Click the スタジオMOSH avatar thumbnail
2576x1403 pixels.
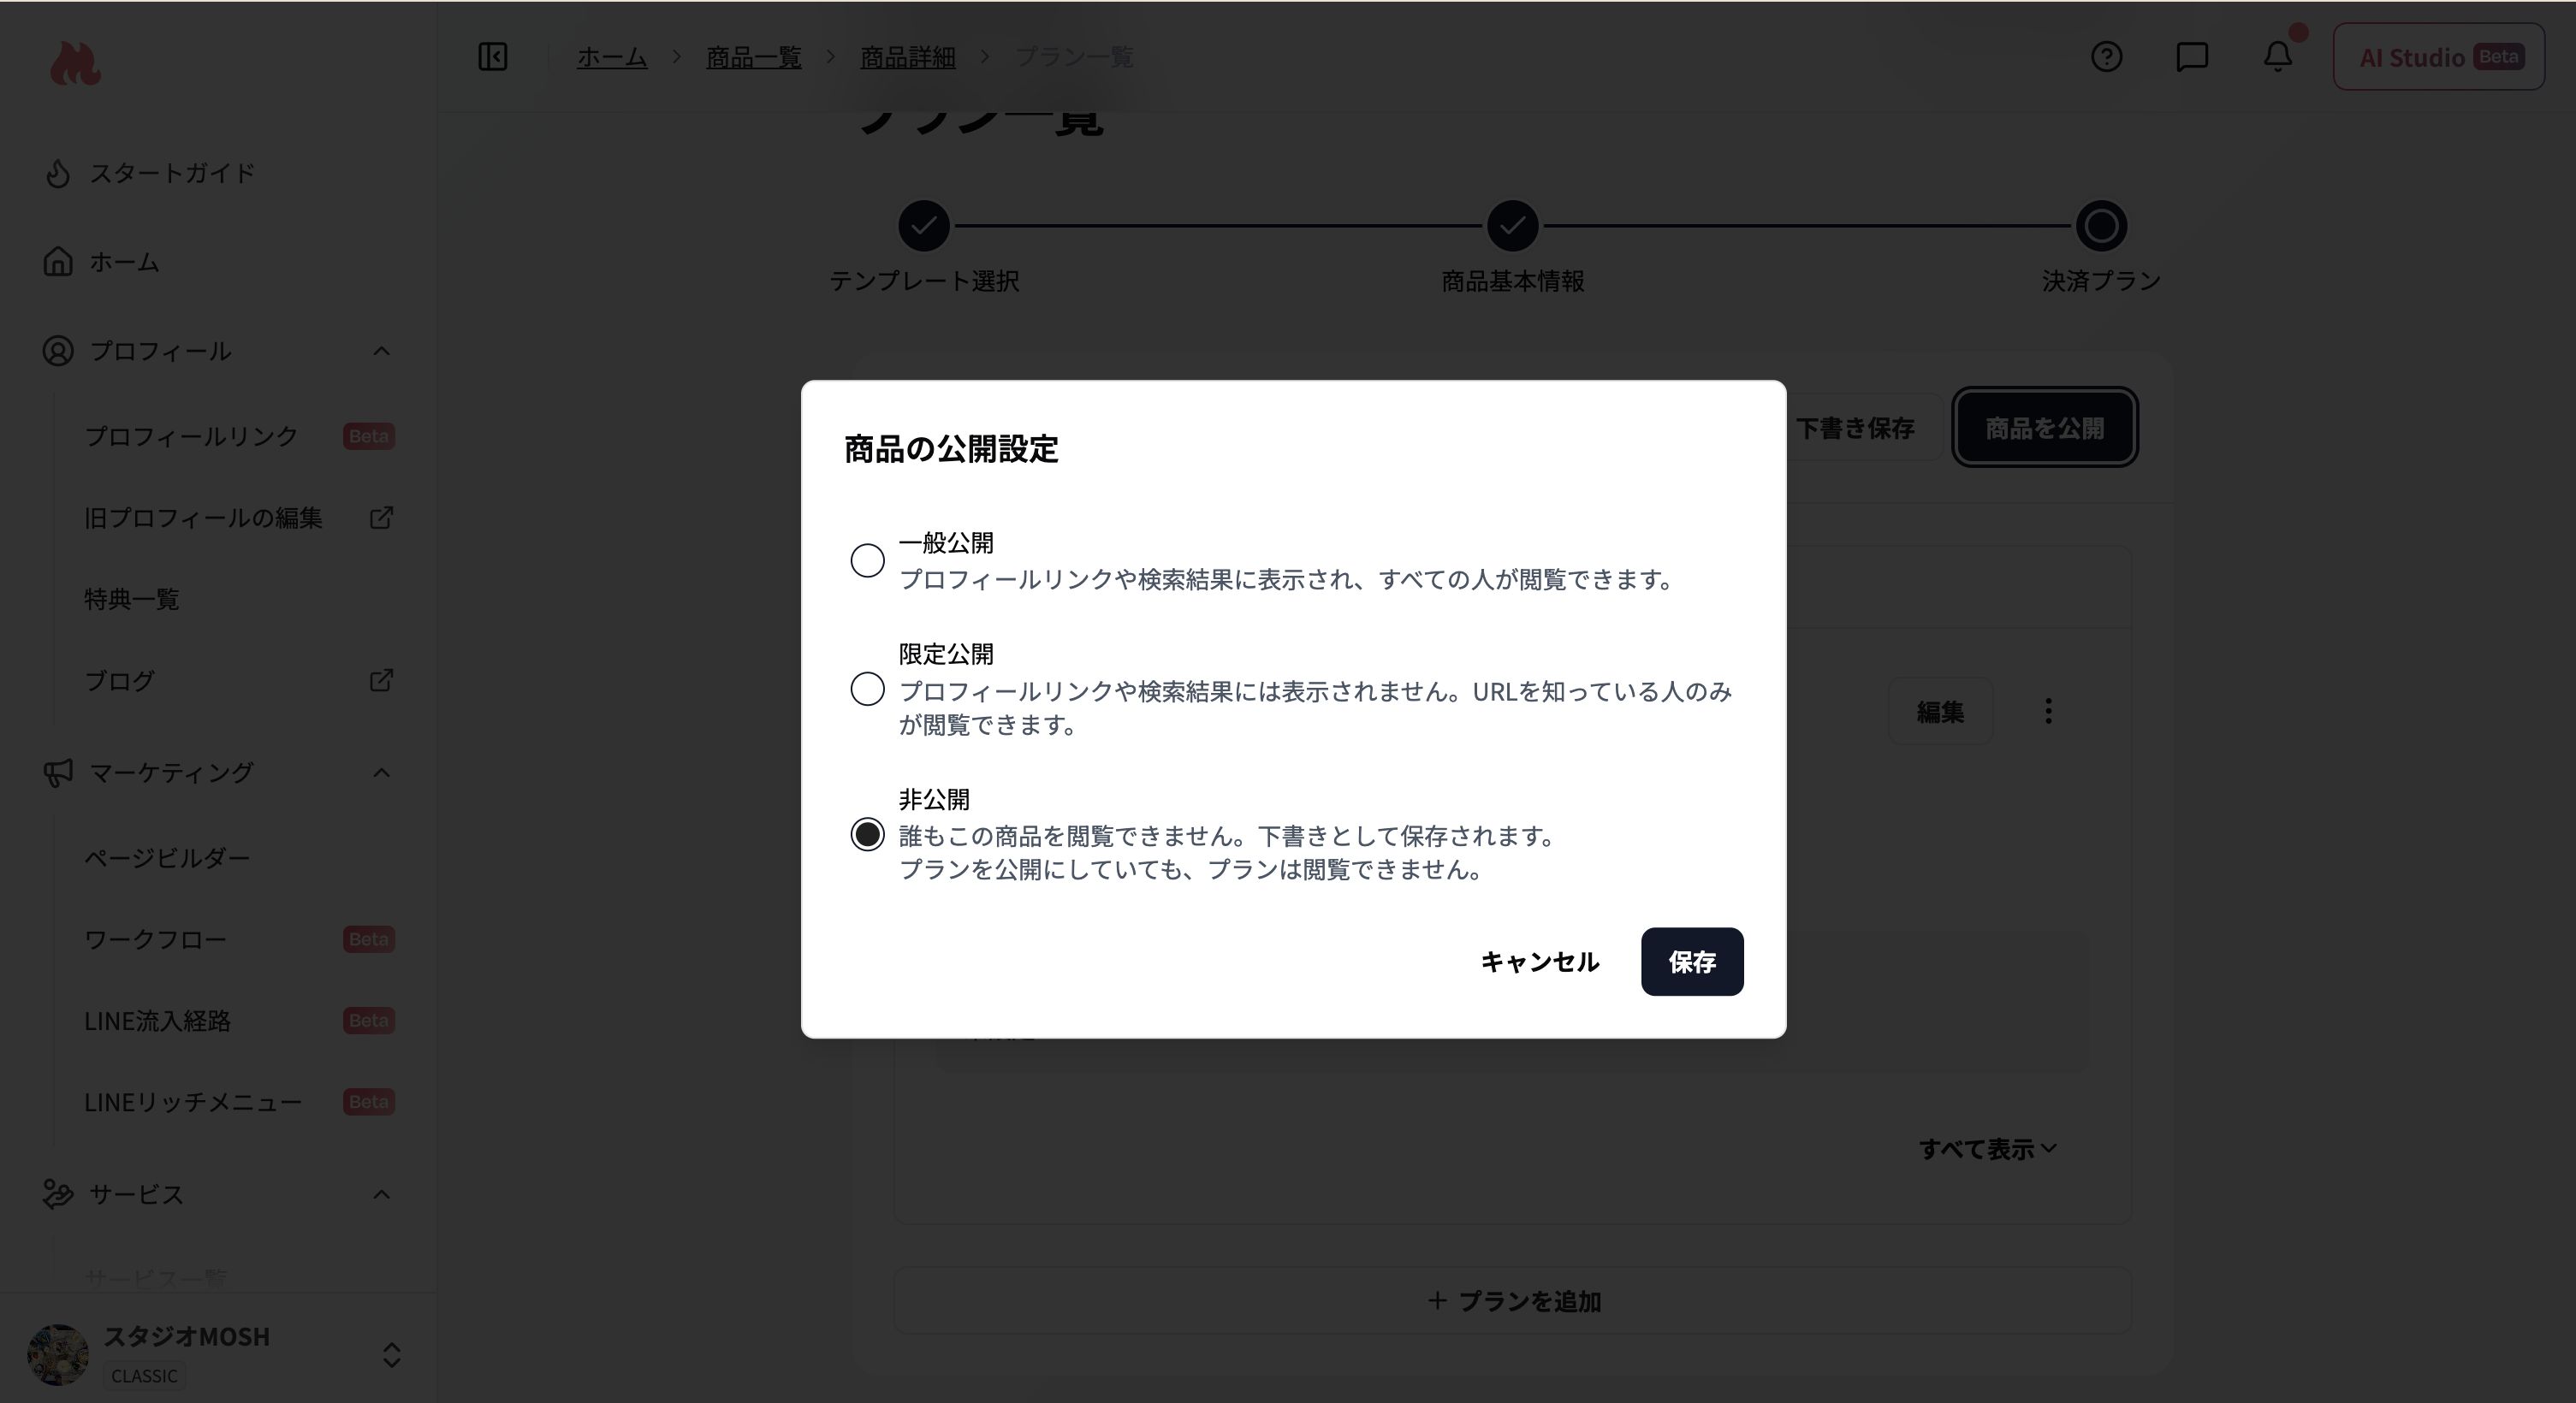coord(58,1355)
